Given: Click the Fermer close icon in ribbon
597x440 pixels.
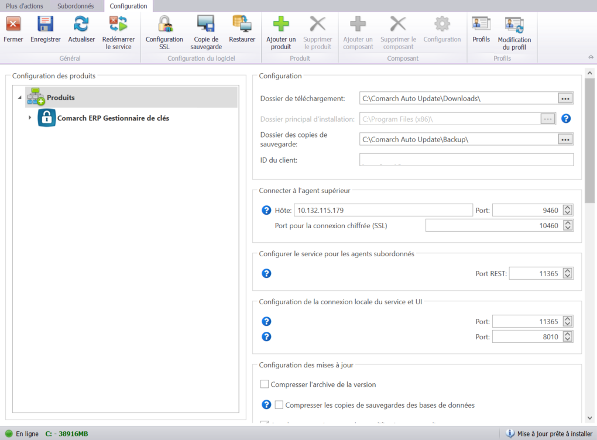Looking at the screenshot, I should coord(13,24).
